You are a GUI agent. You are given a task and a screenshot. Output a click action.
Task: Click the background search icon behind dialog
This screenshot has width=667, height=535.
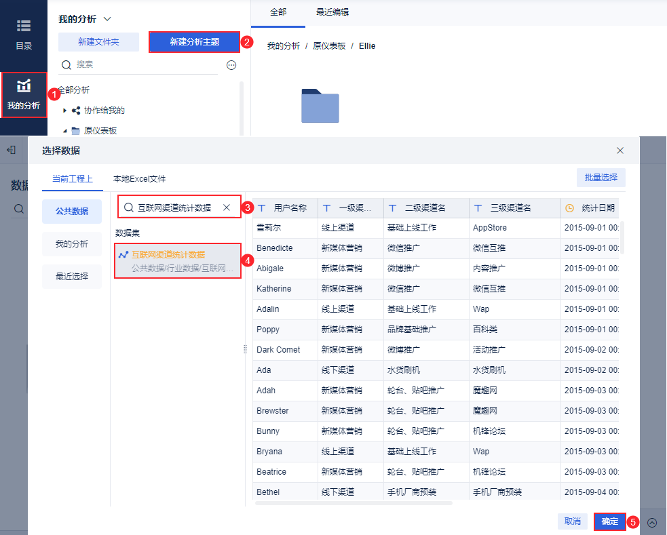point(19,209)
